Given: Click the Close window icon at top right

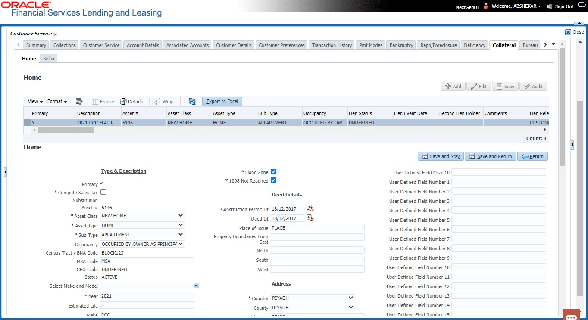Looking at the screenshot, I should click(x=568, y=32).
